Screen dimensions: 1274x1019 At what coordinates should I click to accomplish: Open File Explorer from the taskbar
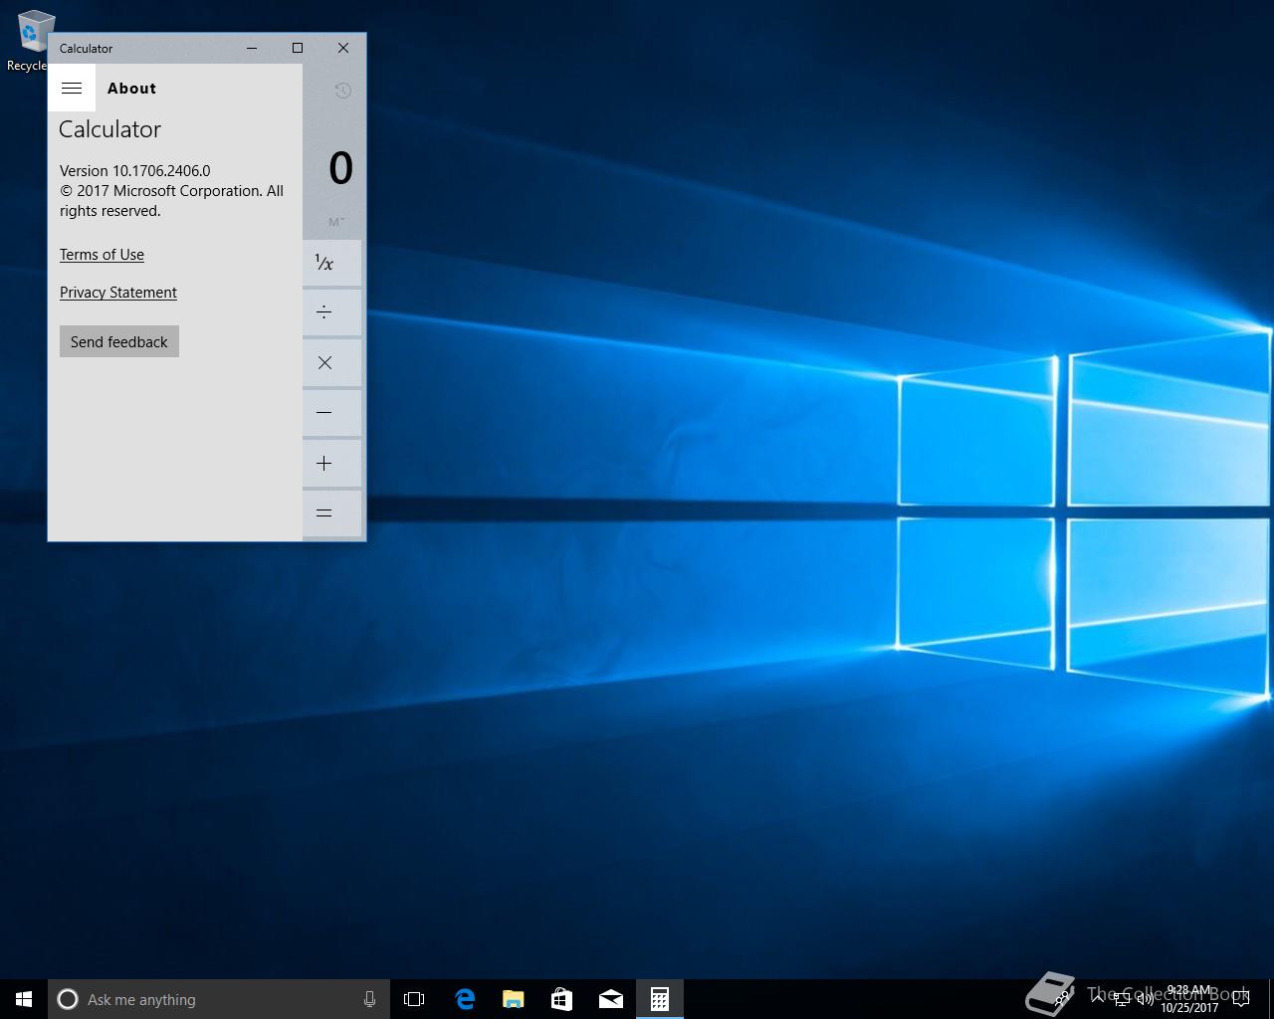click(513, 999)
